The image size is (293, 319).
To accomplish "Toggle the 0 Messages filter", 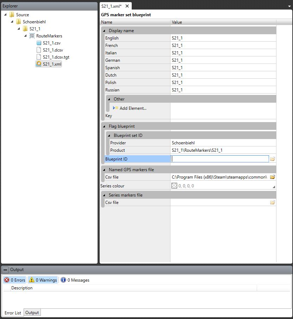I will tap(75, 280).
